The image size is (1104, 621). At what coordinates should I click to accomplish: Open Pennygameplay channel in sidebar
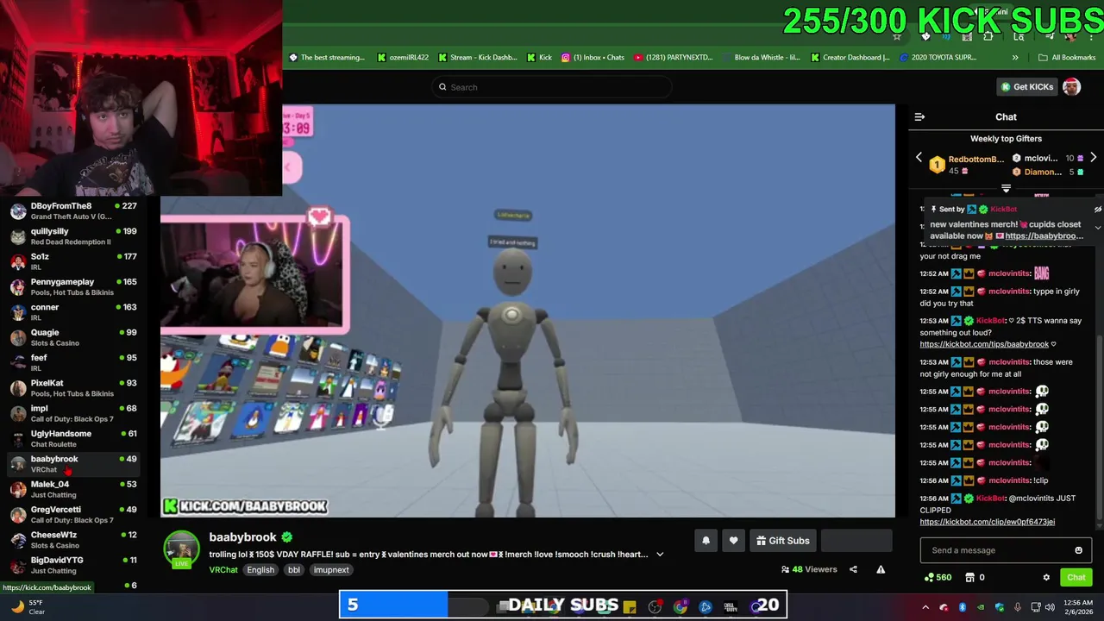coord(72,287)
